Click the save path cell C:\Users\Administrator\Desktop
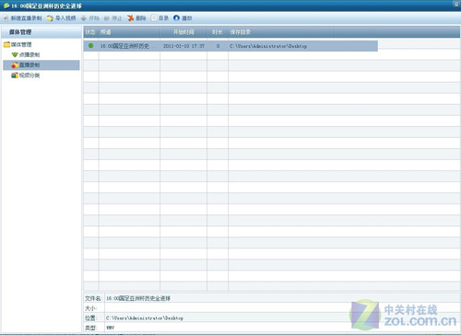This screenshot has width=461, height=335. coord(268,46)
